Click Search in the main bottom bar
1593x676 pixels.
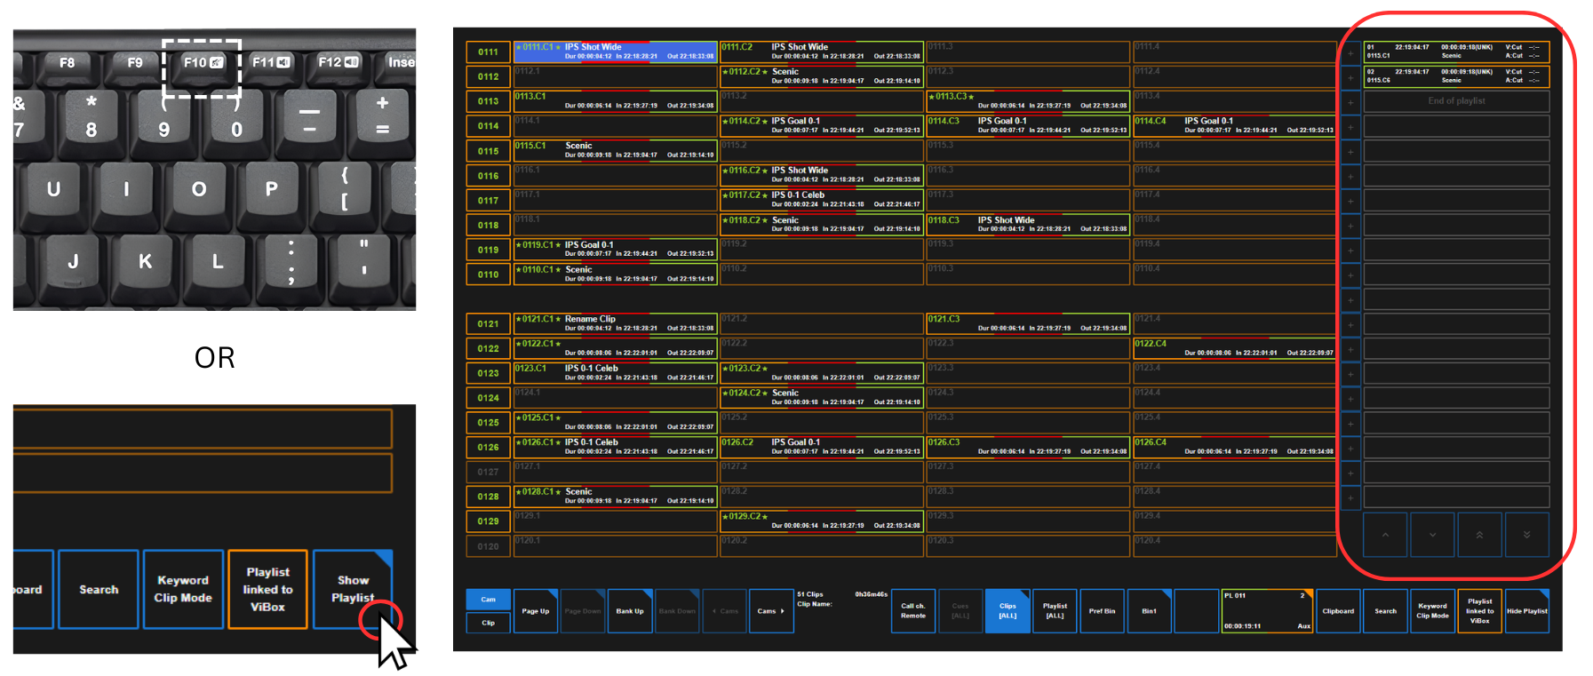coord(1385,611)
